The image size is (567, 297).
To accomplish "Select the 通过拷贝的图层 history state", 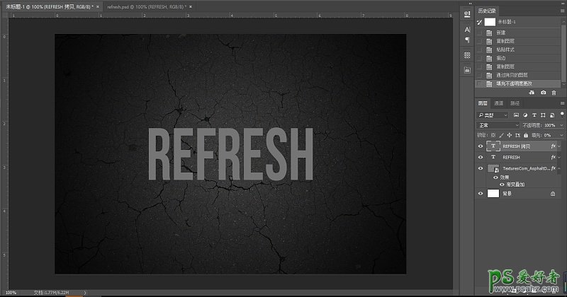I will pos(512,74).
